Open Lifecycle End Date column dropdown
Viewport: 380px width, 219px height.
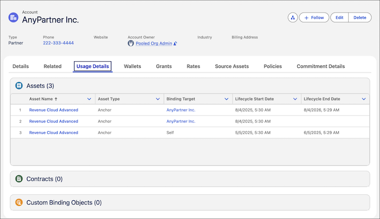point(364,99)
